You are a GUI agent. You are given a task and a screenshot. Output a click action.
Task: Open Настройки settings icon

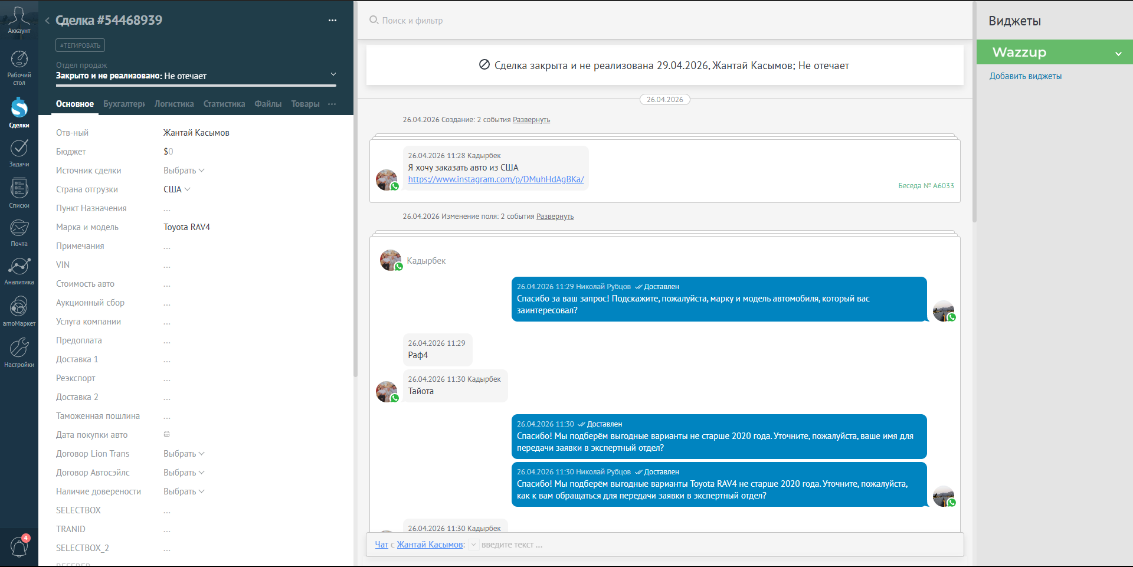[x=19, y=352]
